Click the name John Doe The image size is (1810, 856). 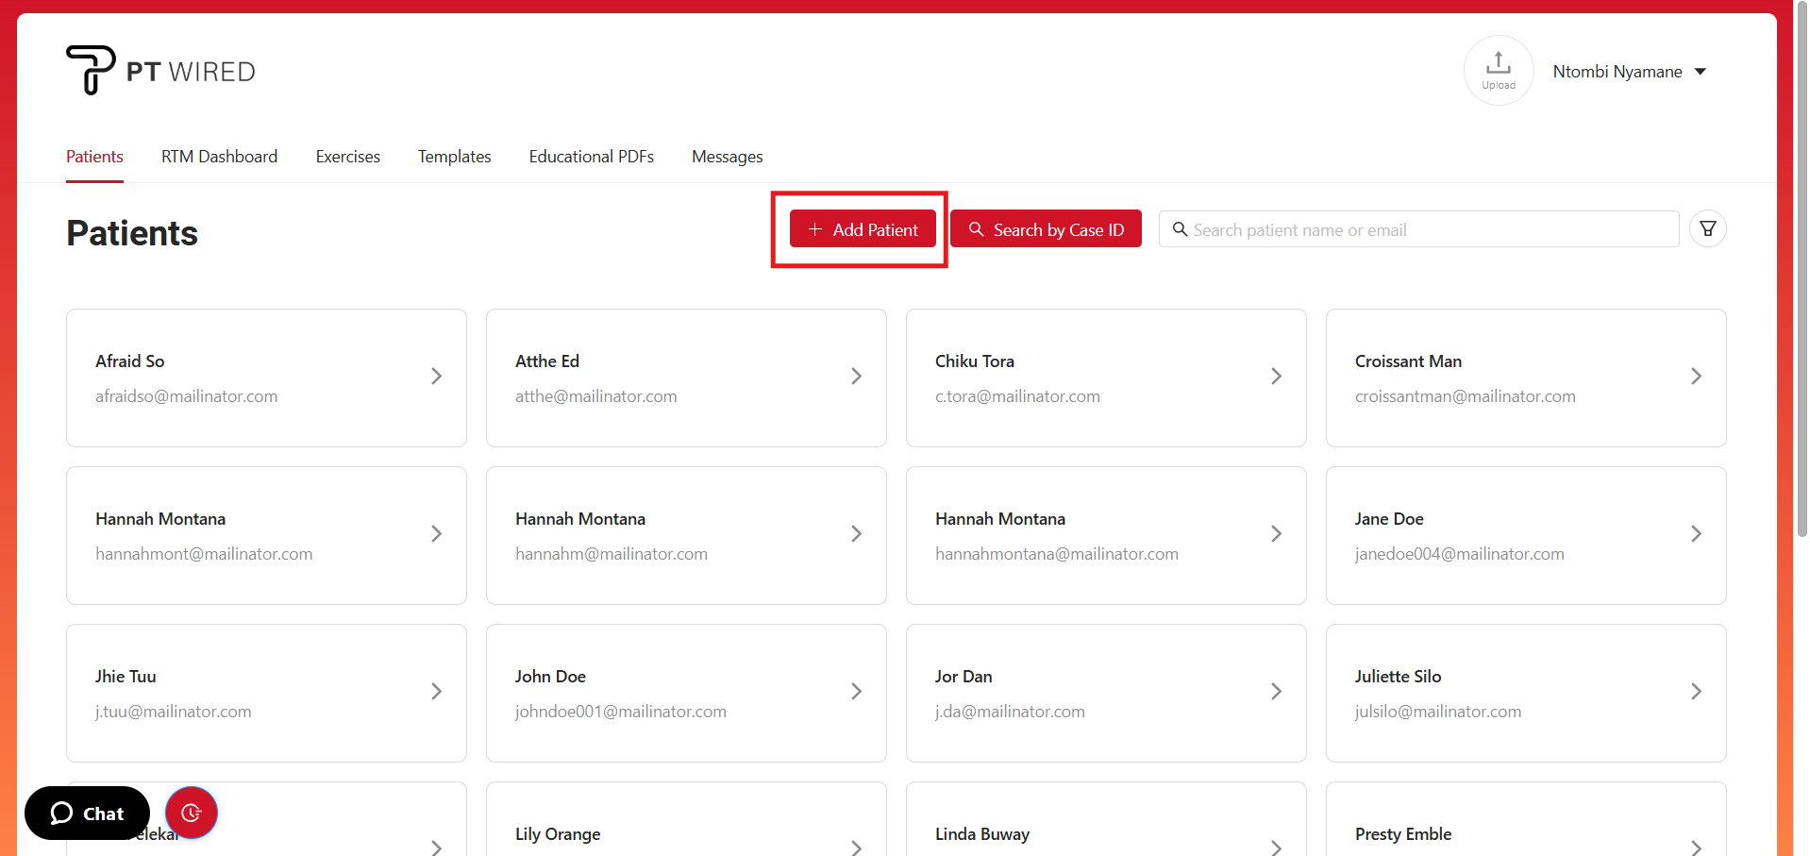click(550, 677)
